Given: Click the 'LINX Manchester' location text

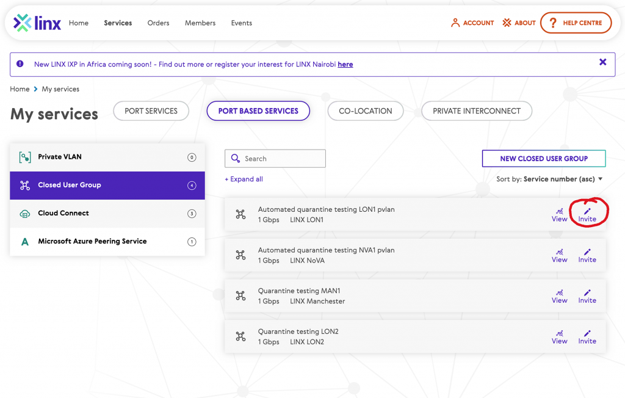Looking at the screenshot, I should tap(317, 301).
